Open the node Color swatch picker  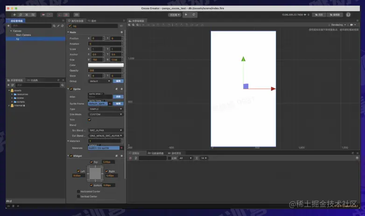point(105,65)
